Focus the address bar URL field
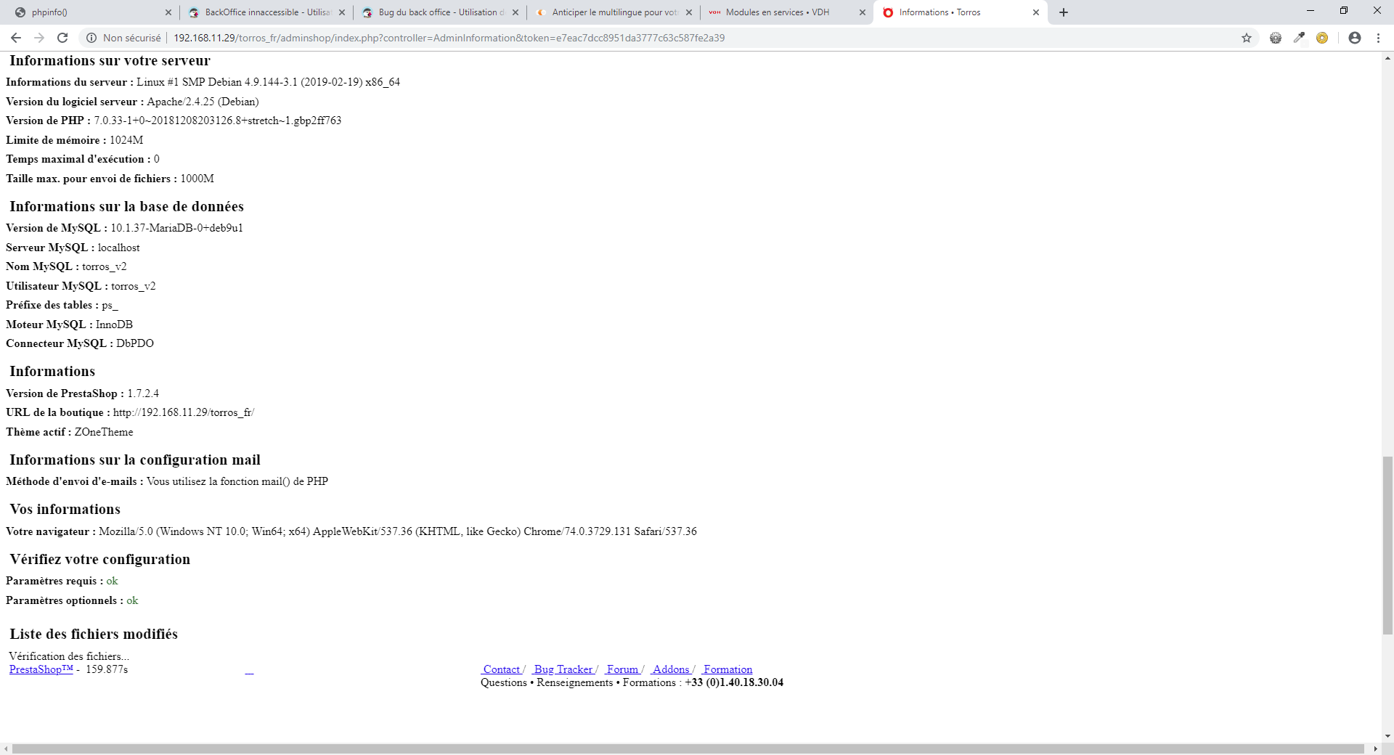1394x755 pixels. (449, 38)
